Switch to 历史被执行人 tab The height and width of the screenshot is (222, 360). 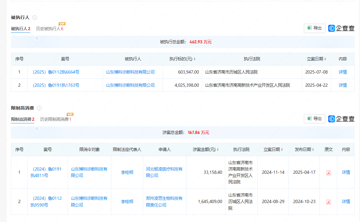49,29
